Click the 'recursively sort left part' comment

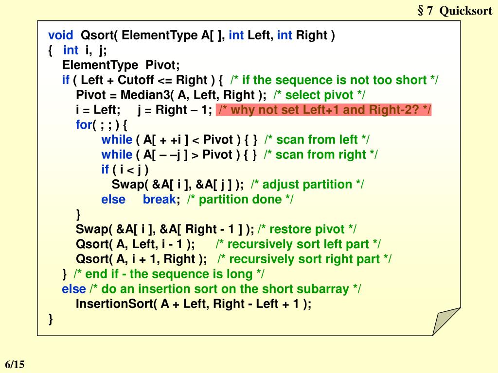coord(298,244)
